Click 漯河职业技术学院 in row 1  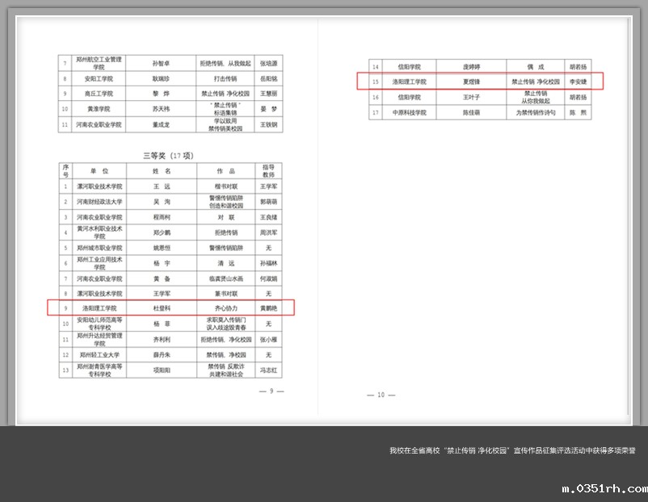pyautogui.click(x=99, y=186)
